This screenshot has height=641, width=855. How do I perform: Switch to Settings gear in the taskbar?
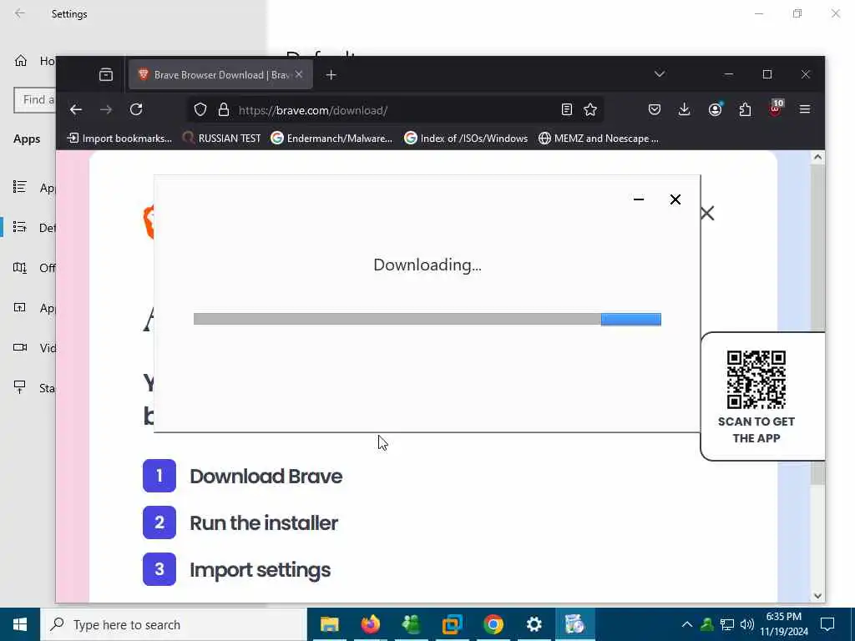(x=534, y=624)
